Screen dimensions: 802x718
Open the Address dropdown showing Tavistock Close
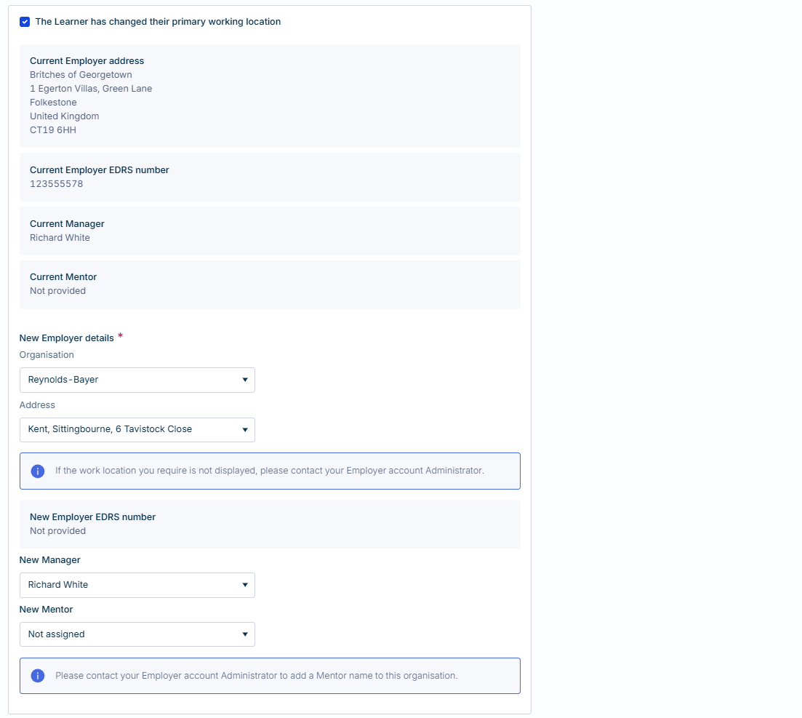[x=137, y=429]
